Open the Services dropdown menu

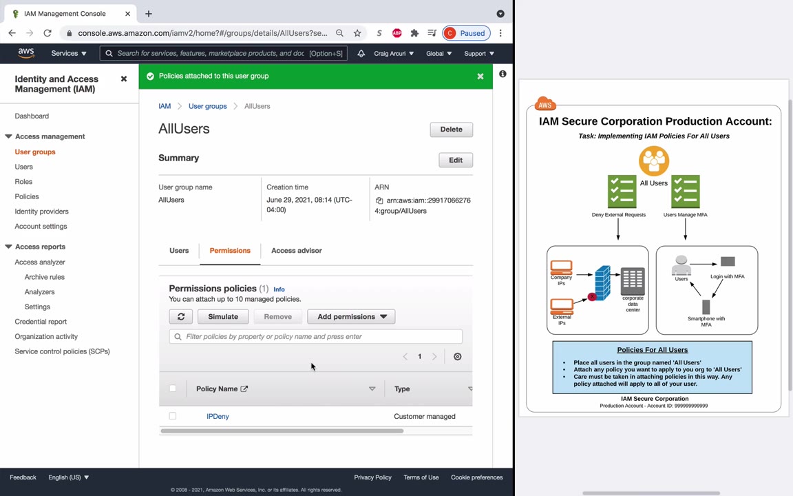pyautogui.click(x=69, y=53)
